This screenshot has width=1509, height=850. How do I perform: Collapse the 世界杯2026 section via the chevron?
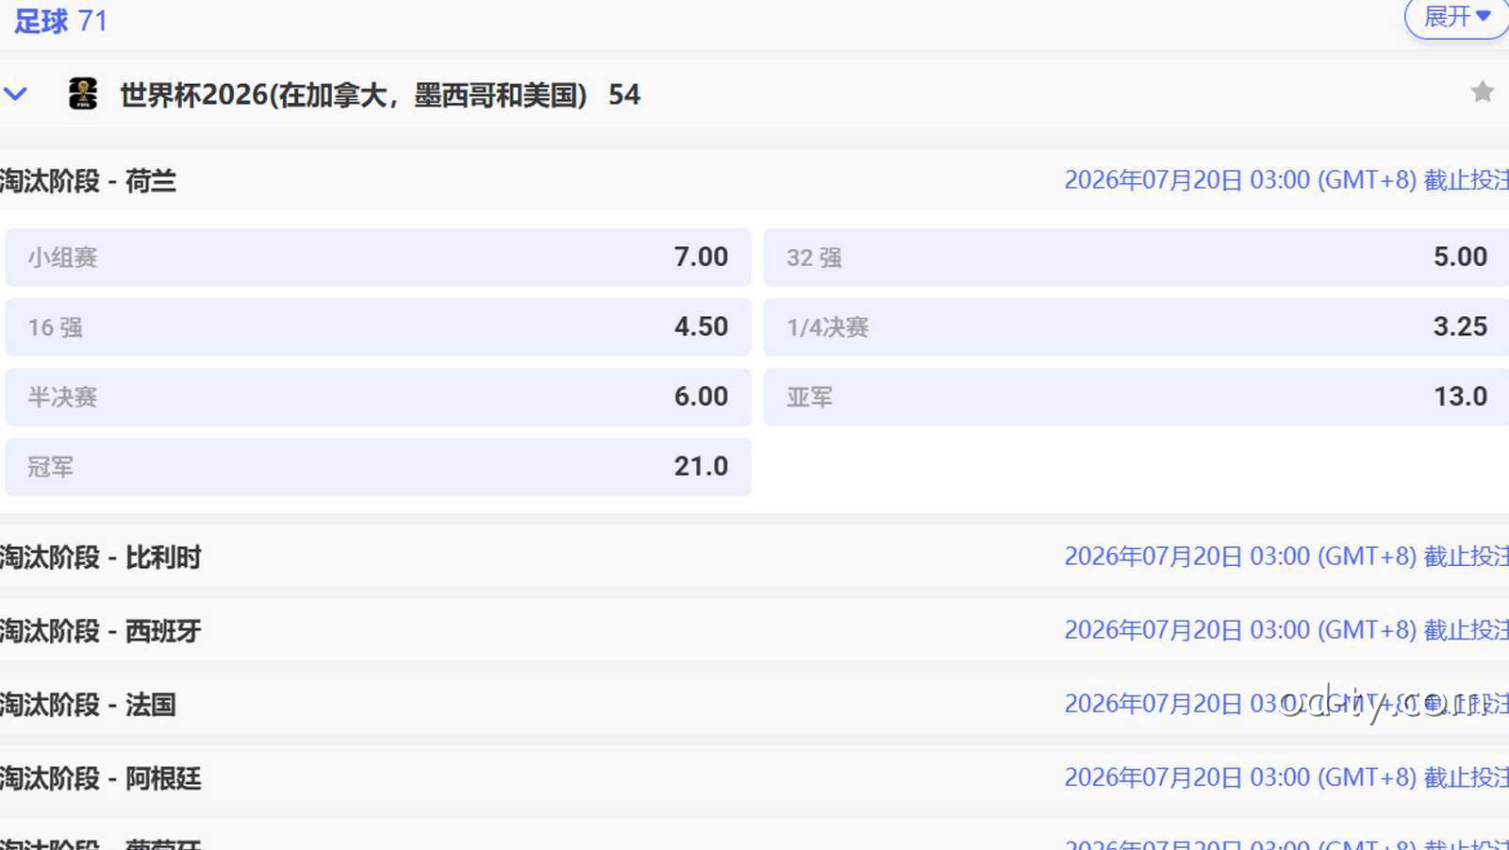pyautogui.click(x=15, y=93)
